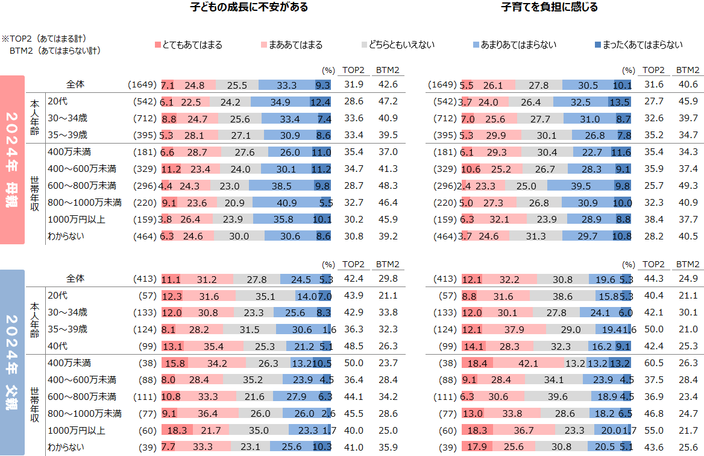Viewport: 704px width, 456px height.
Task: Select the 全体 row label in the father section
Action: pos(75,279)
